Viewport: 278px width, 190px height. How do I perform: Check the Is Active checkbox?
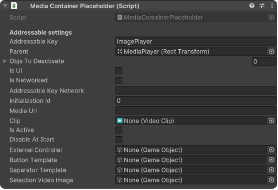coord(119,130)
